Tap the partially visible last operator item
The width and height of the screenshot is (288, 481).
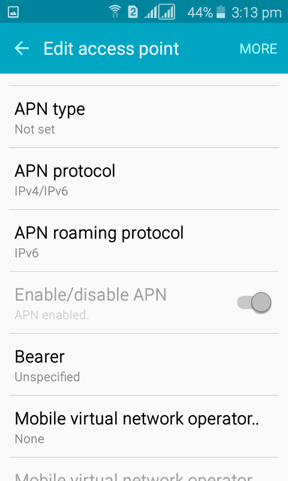tap(144, 470)
